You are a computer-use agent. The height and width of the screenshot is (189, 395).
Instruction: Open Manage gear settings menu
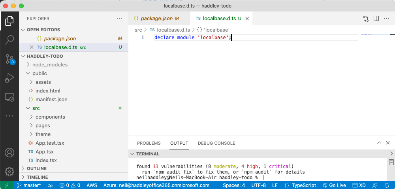9,172
